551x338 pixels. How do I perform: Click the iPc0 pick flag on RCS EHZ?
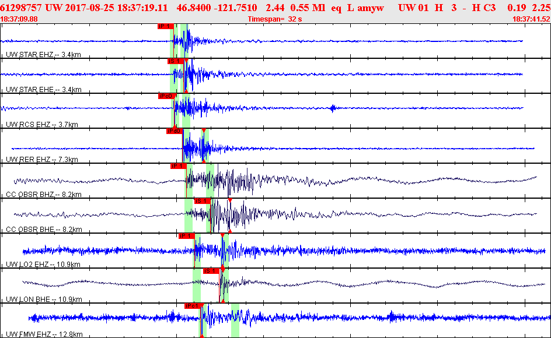pyautogui.click(x=166, y=96)
